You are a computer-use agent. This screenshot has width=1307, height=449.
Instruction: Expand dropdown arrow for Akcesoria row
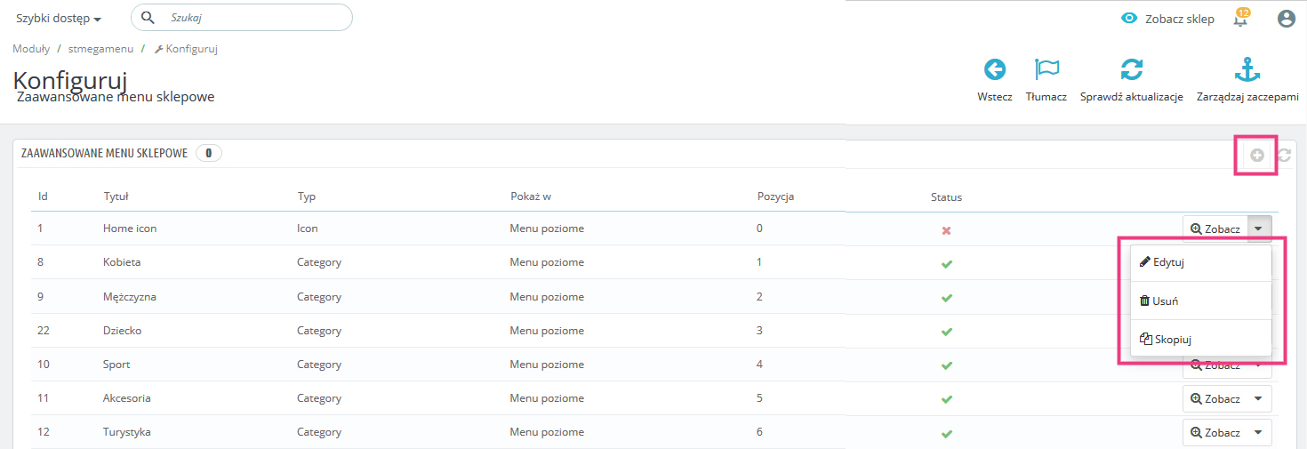(1258, 399)
